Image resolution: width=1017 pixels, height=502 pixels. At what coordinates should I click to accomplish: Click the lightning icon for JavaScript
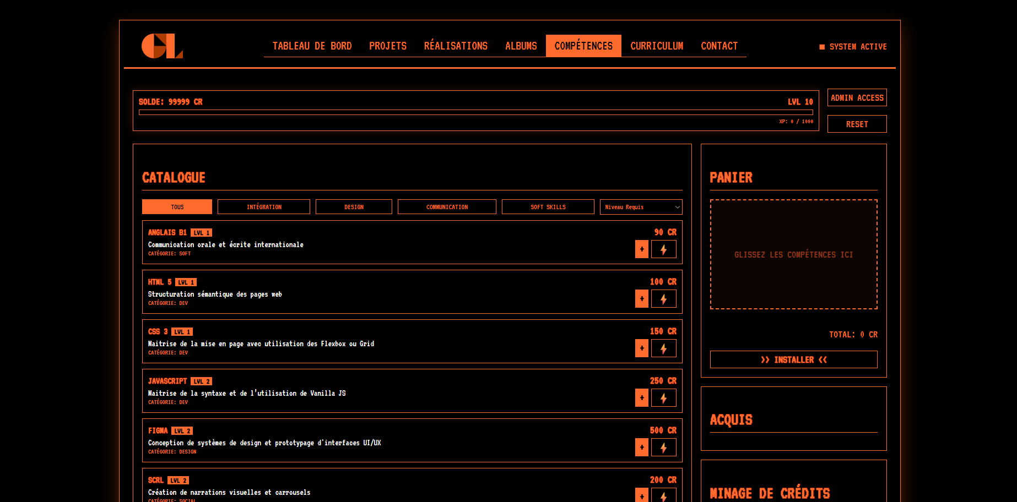tap(664, 398)
